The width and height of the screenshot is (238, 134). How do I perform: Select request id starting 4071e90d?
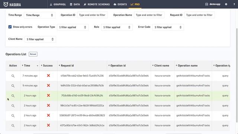coord(82,125)
